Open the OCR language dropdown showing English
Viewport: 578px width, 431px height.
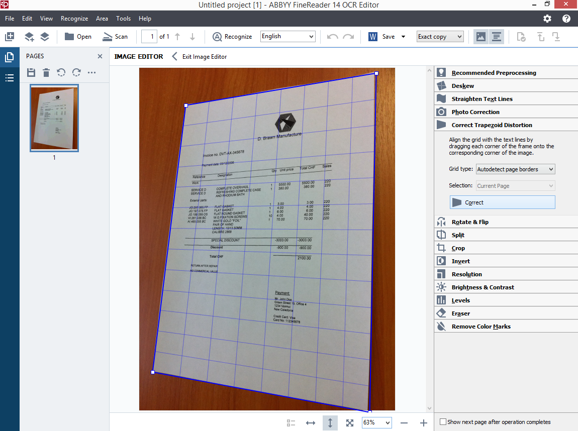[x=287, y=36]
